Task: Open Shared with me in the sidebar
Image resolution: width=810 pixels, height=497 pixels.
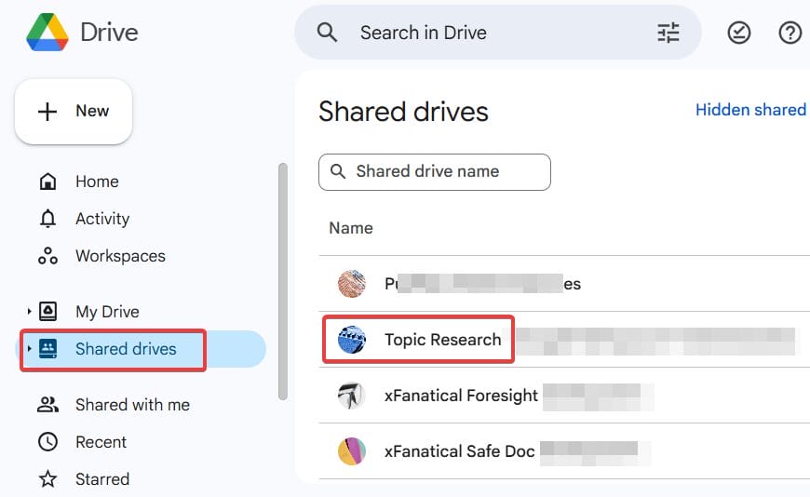Action: click(x=132, y=405)
